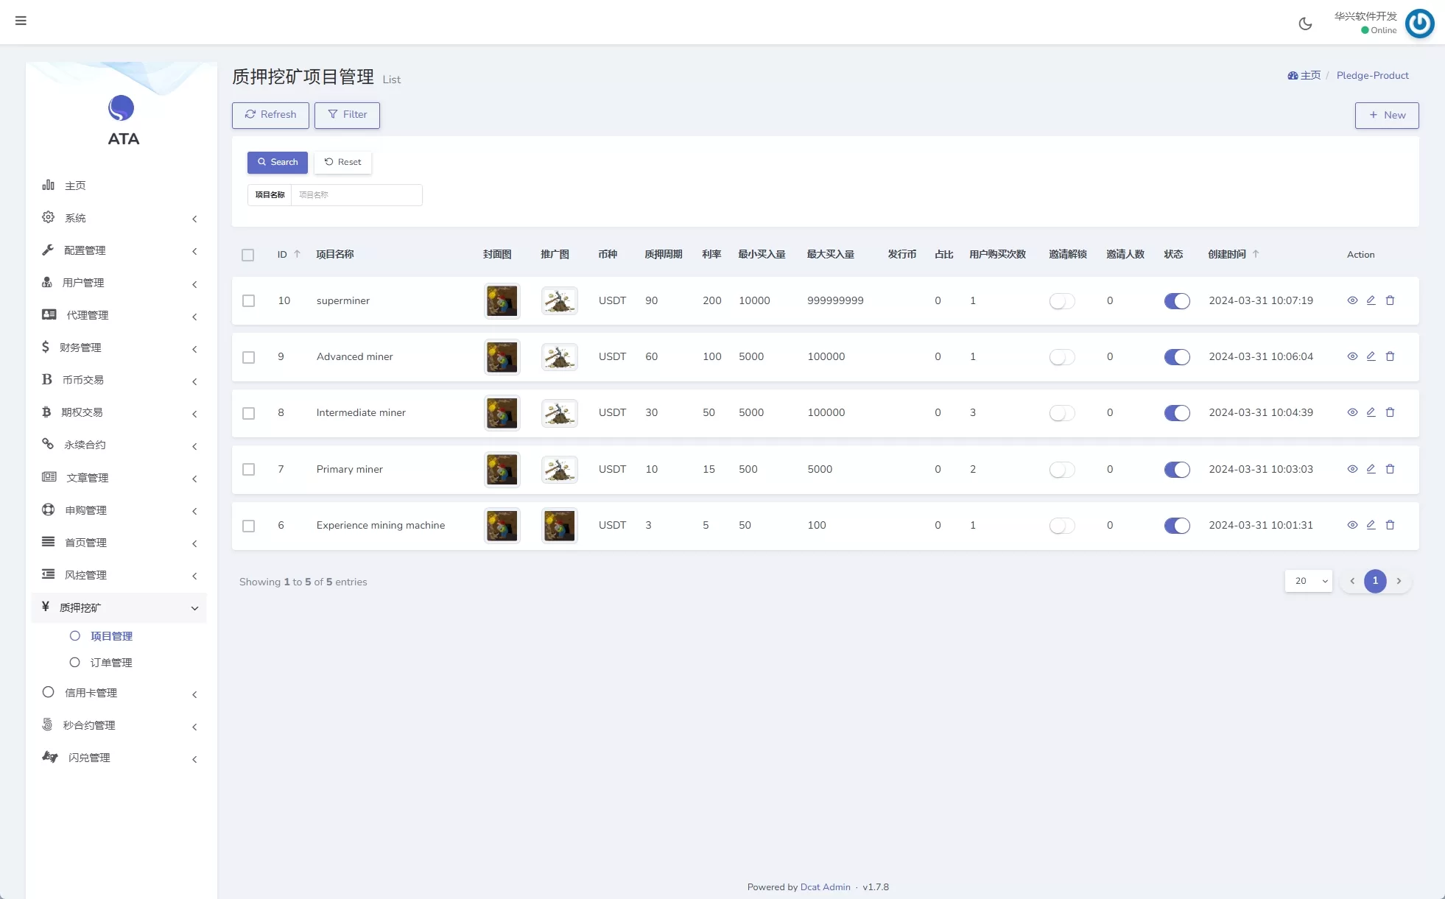Click the New button to create a project
Image resolution: width=1445 pixels, height=899 pixels.
click(x=1386, y=115)
